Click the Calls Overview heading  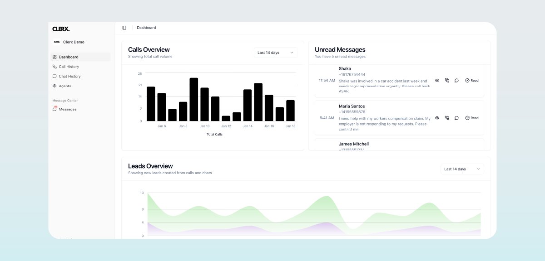click(149, 50)
